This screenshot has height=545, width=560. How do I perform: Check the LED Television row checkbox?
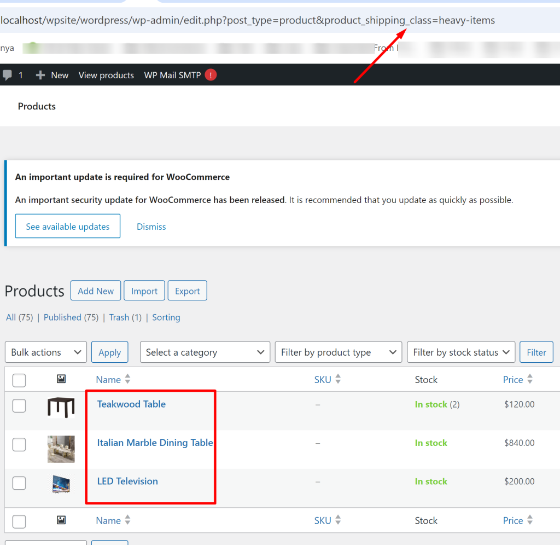(x=19, y=483)
